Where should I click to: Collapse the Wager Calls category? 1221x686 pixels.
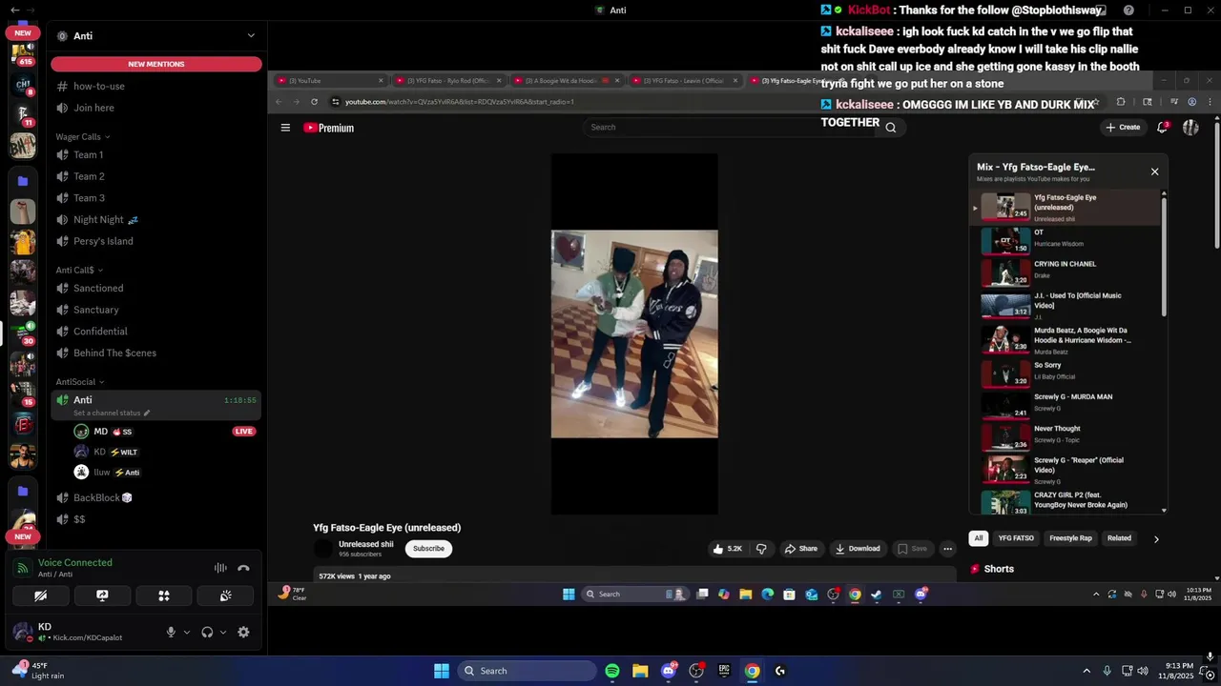tap(83, 137)
